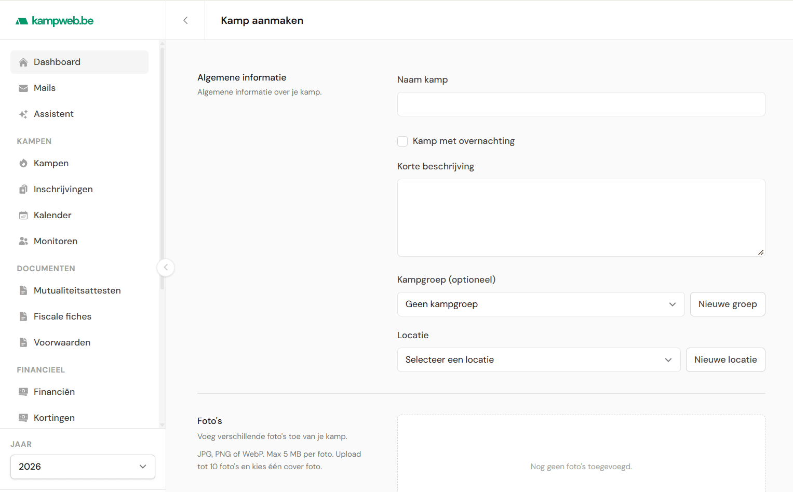Click the Mutualiteitsattesten document icon
This screenshot has height=492, width=793.
click(x=23, y=291)
